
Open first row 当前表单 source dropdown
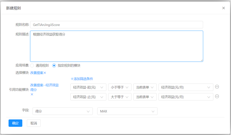click(x=145, y=87)
